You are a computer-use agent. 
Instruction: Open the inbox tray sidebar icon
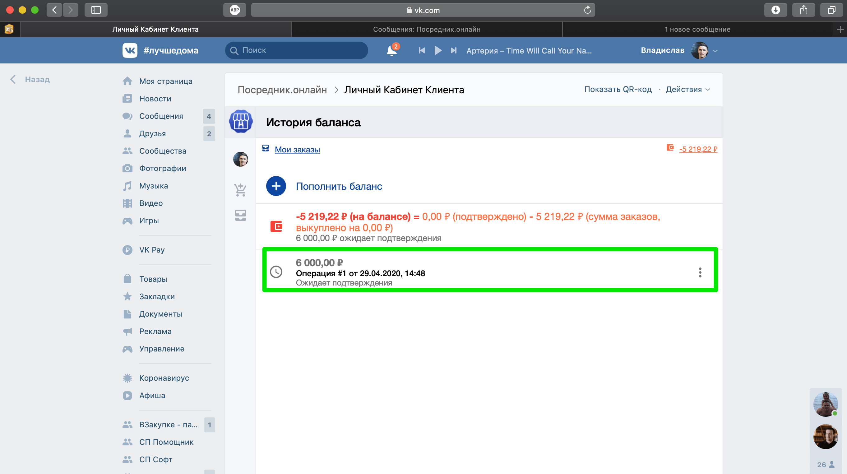[240, 216]
